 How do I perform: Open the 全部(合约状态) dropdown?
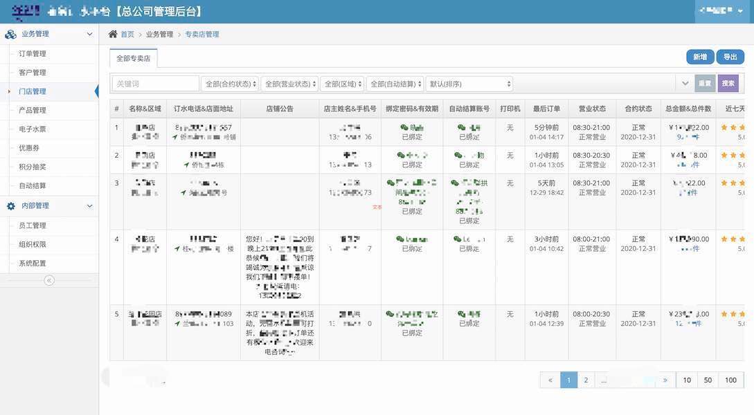pos(229,82)
